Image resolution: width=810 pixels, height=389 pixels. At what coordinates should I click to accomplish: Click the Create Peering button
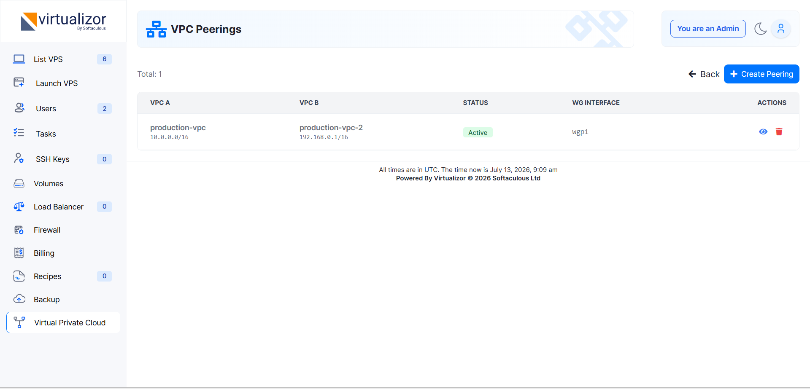pyautogui.click(x=761, y=74)
